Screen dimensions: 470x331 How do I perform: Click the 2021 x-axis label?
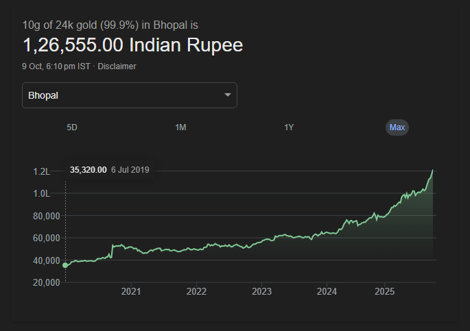pos(131,292)
